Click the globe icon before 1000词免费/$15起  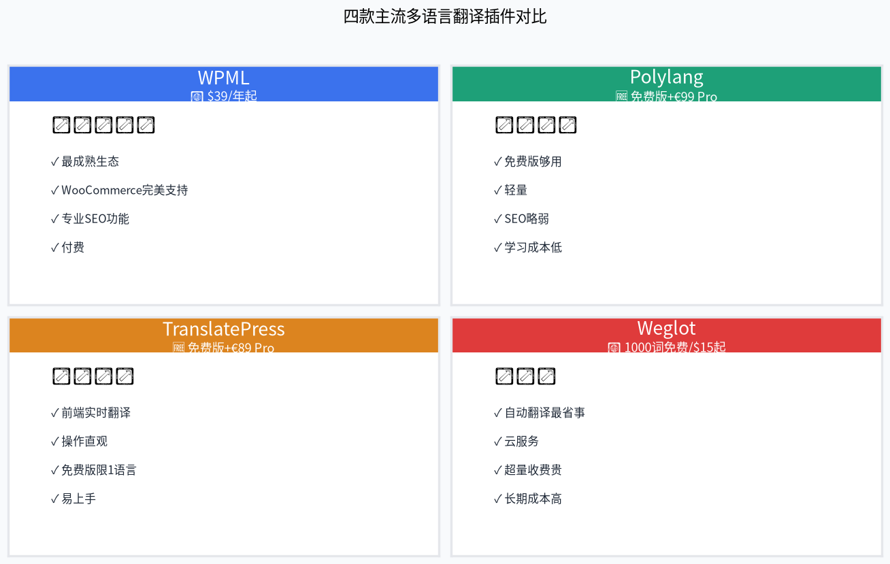click(x=614, y=348)
